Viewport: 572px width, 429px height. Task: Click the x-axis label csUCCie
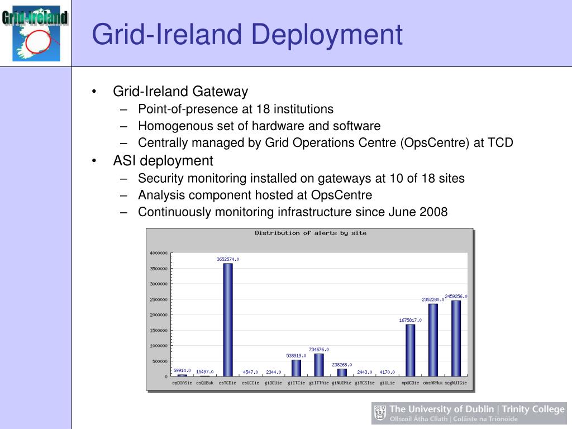251,383
